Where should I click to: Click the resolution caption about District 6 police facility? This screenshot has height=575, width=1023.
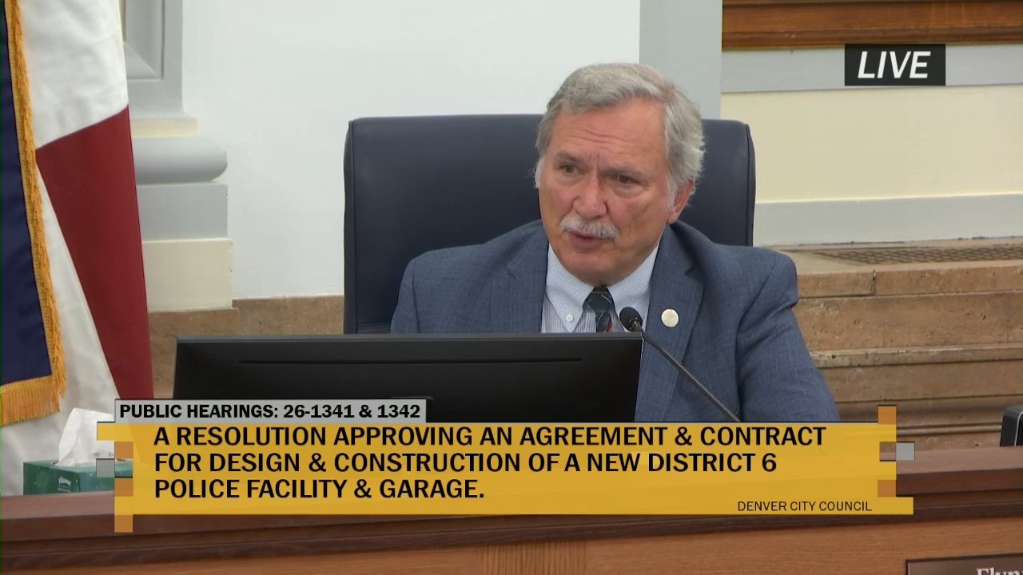(x=490, y=462)
